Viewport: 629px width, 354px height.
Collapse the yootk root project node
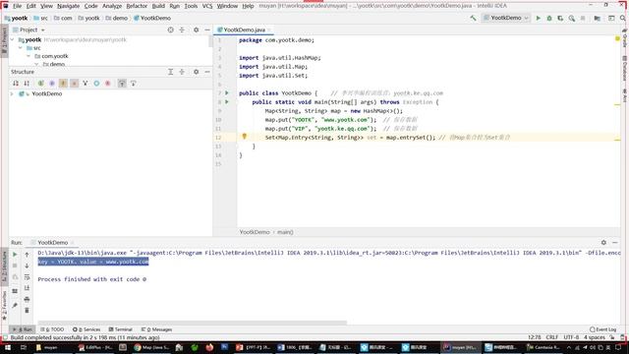point(13,39)
